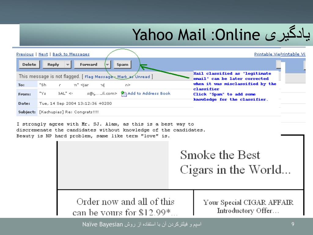Click the slide title 'Yahoo Mail :Online'

pos(196,35)
